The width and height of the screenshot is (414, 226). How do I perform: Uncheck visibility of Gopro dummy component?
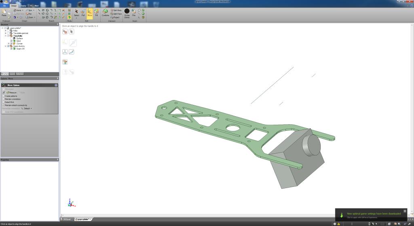(x=8, y=46)
